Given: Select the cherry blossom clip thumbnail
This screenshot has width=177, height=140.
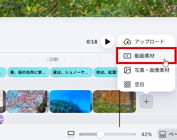Looking at the screenshot, I should [28, 102].
